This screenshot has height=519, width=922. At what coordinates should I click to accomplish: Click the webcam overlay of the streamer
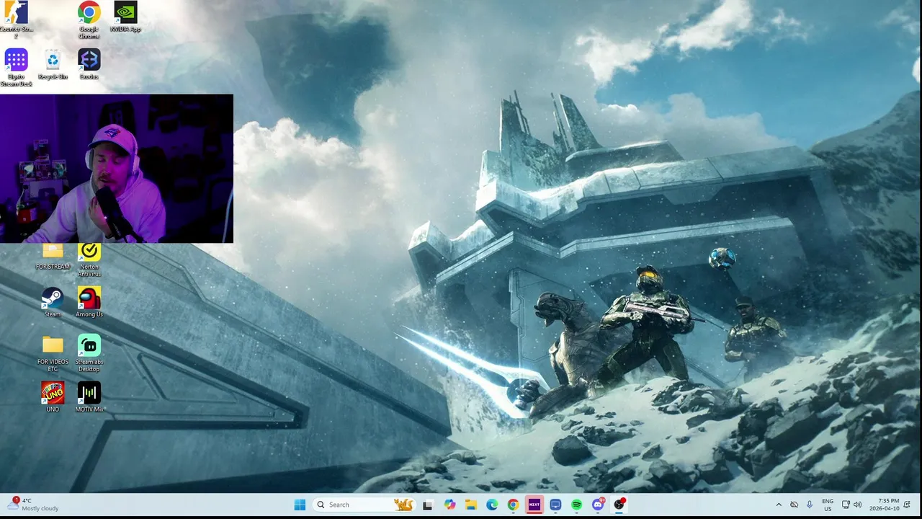pos(117,169)
